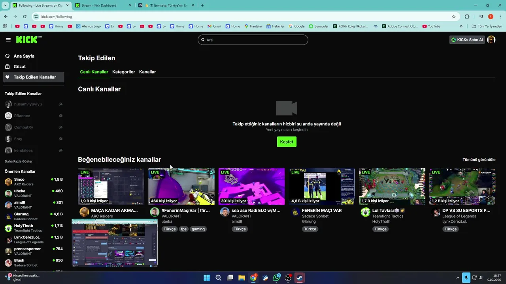506x284 pixels.
Task: Click the fps tag under ubeka's stream
Action: point(184,229)
